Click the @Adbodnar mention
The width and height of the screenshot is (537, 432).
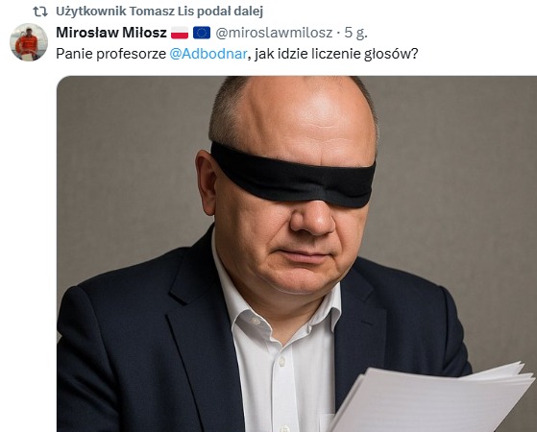click(208, 54)
